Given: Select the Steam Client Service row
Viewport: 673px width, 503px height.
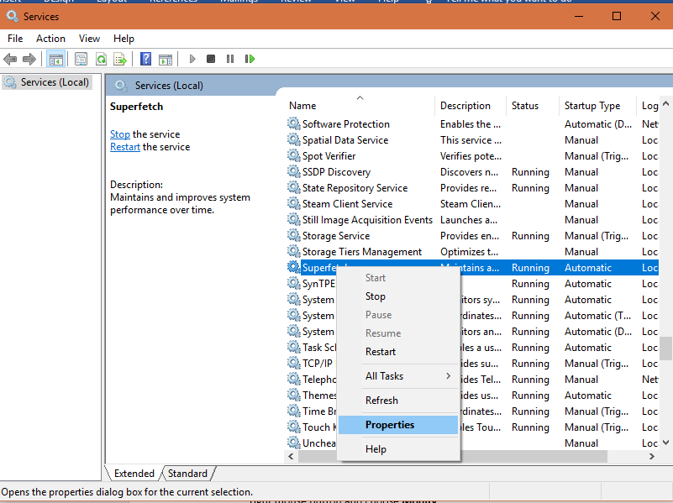Looking at the screenshot, I should [x=472, y=203].
